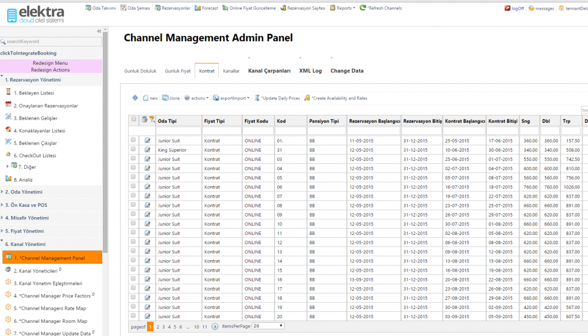Open the Oda Takvimi calendar icon
The image size is (588, 336).
[x=88, y=8]
